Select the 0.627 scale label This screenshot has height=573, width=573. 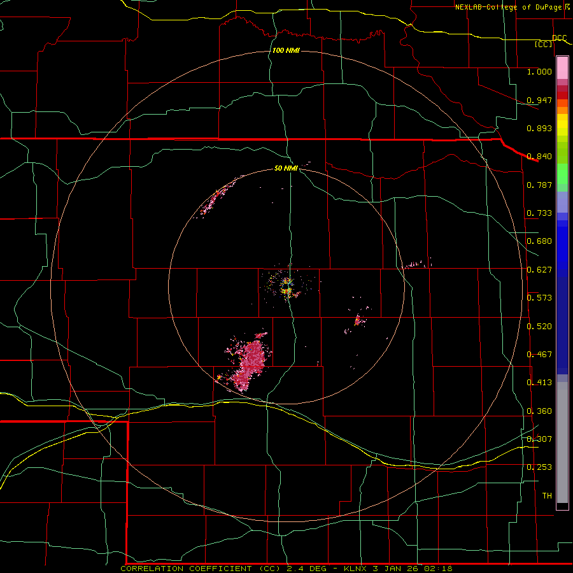(x=539, y=270)
